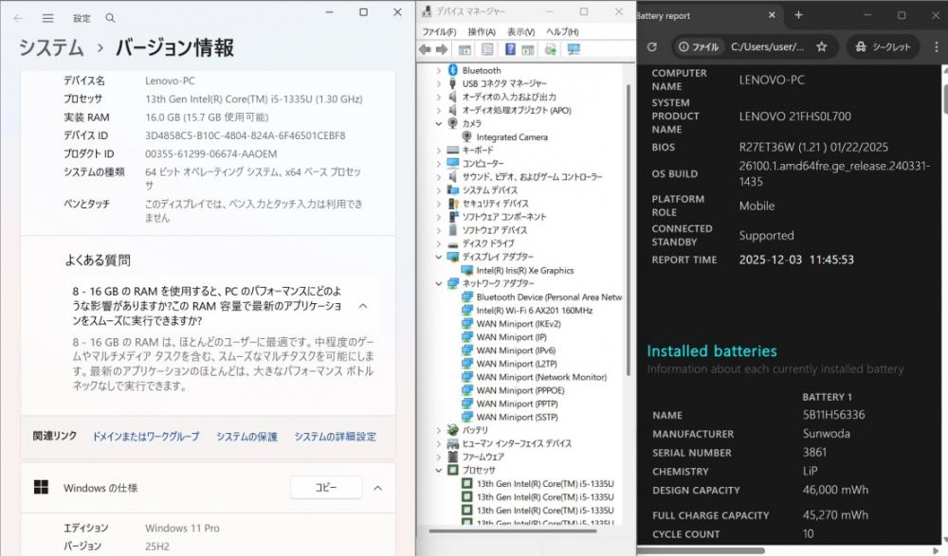This screenshot has width=948, height=556.
Task: Click the browser address bar URL
Action: click(x=767, y=46)
